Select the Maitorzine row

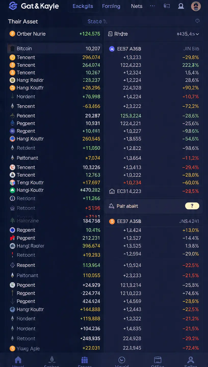click(55, 221)
